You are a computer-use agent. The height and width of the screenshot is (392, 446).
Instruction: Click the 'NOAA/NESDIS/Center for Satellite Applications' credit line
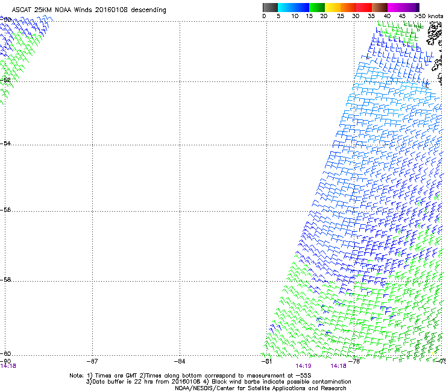coord(260,388)
